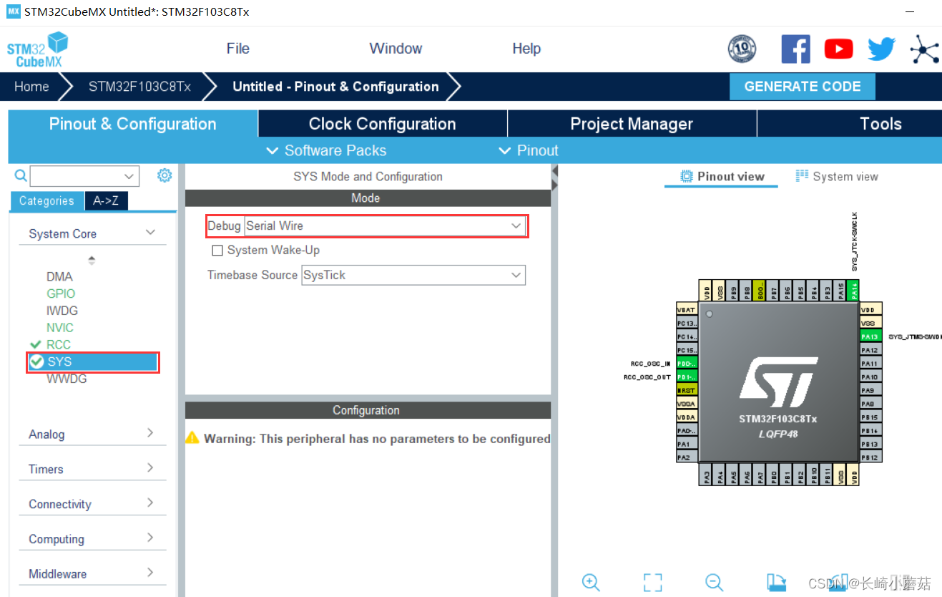
Task: Enable the System Wake-Up checkbox
Action: click(217, 251)
